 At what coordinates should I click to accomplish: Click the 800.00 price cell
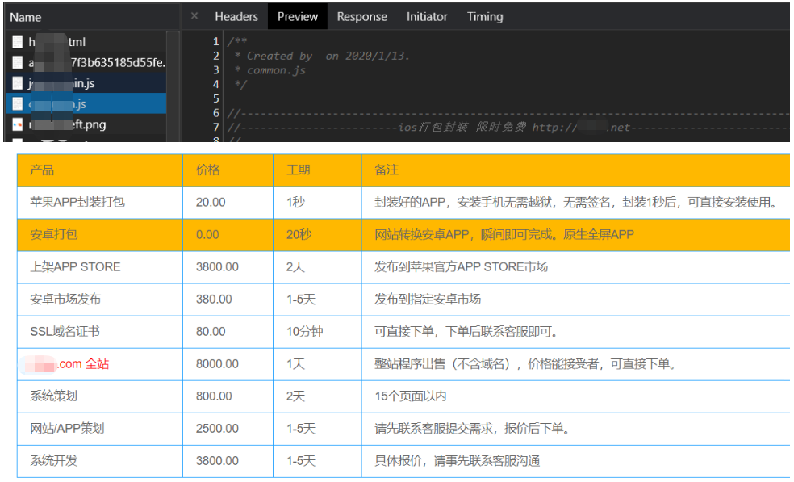pyautogui.click(x=228, y=396)
